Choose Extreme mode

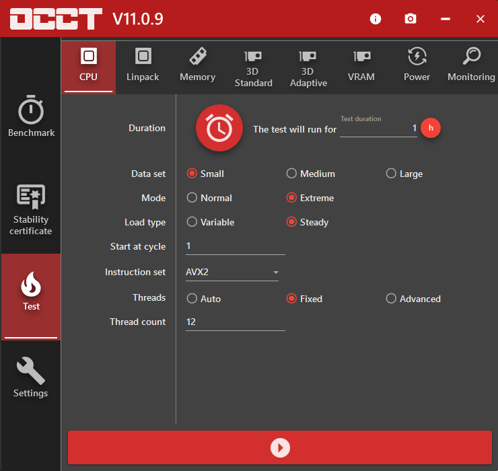click(x=310, y=198)
